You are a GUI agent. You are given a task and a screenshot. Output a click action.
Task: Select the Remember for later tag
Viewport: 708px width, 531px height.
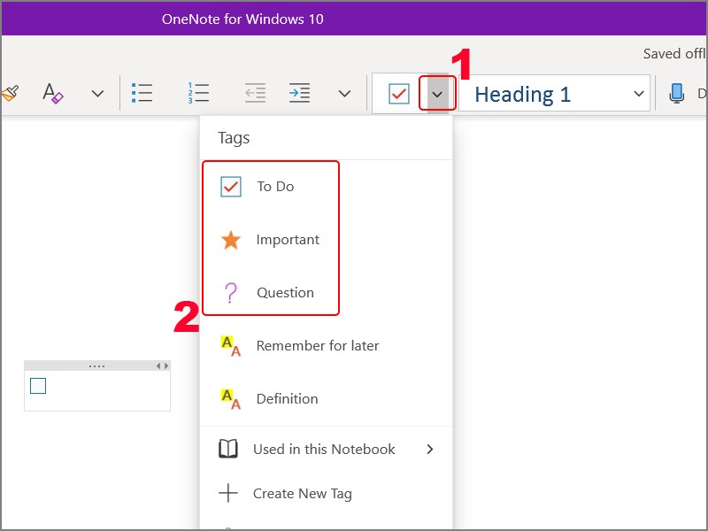pos(326,346)
